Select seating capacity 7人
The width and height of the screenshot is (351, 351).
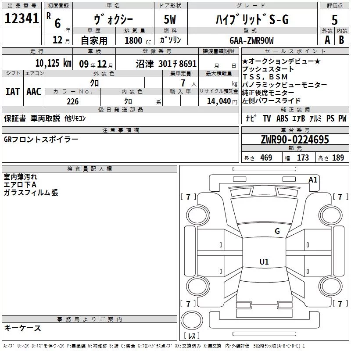tap(189, 83)
